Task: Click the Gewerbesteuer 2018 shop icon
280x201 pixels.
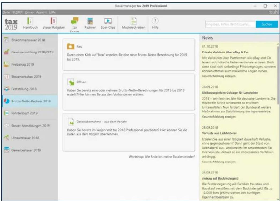Action: (7, 150)
